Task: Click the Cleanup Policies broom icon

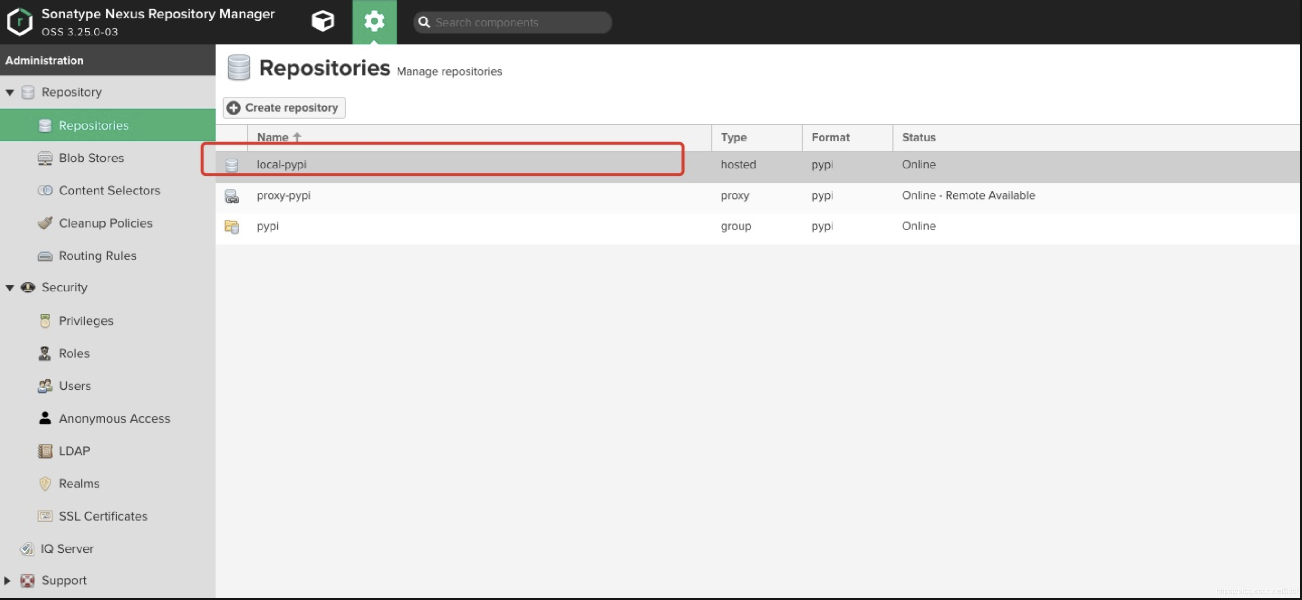Action: point(45,223)
